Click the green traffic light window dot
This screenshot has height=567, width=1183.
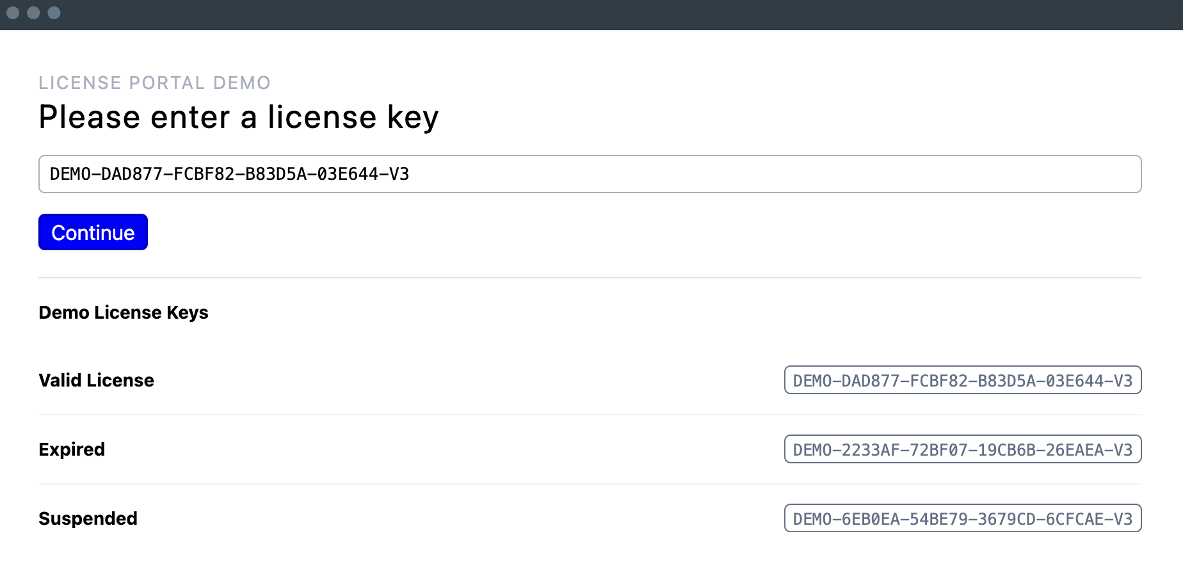tap(54, 13)
